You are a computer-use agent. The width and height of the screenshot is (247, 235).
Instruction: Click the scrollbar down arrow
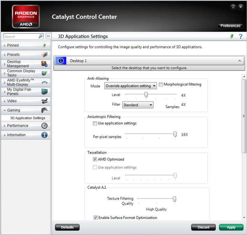click(244, 218)
